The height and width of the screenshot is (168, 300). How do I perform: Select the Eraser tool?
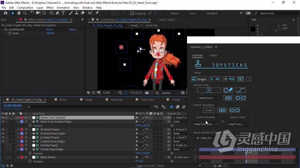[83, 13]
